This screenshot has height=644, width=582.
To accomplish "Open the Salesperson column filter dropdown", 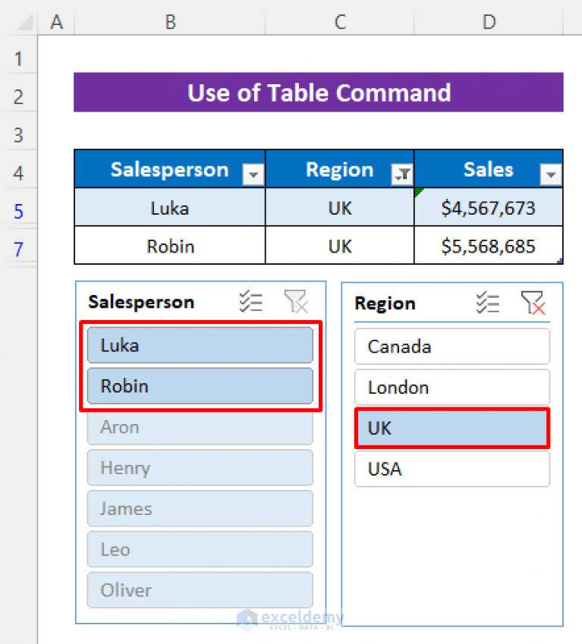I will 253,174.
